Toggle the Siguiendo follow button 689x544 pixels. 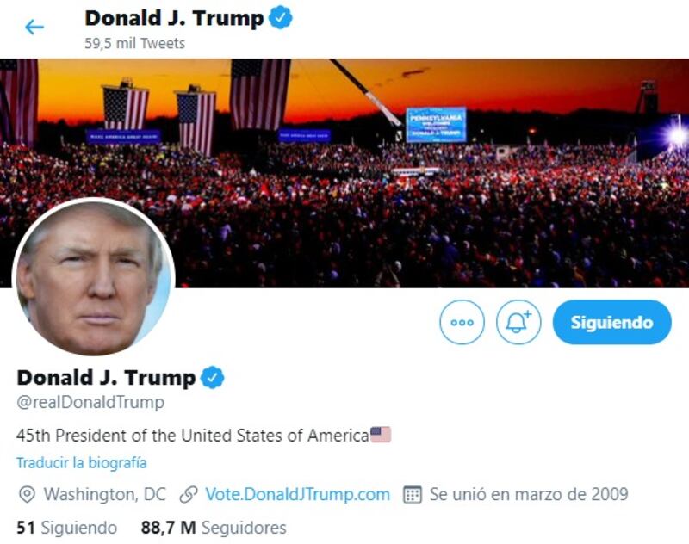(x=611, y=322)
